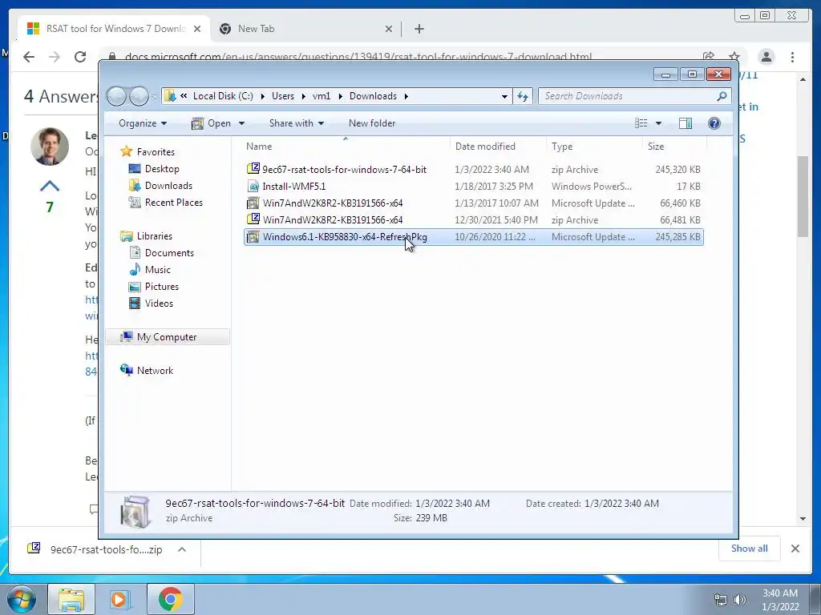The image size is (821, 615).
Task: Expand the Downloads breadcrumb arrow
Action: [x=406, y=96]
